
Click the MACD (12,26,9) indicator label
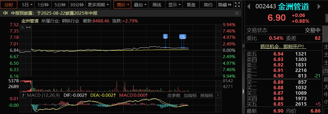tap(43, 96)
